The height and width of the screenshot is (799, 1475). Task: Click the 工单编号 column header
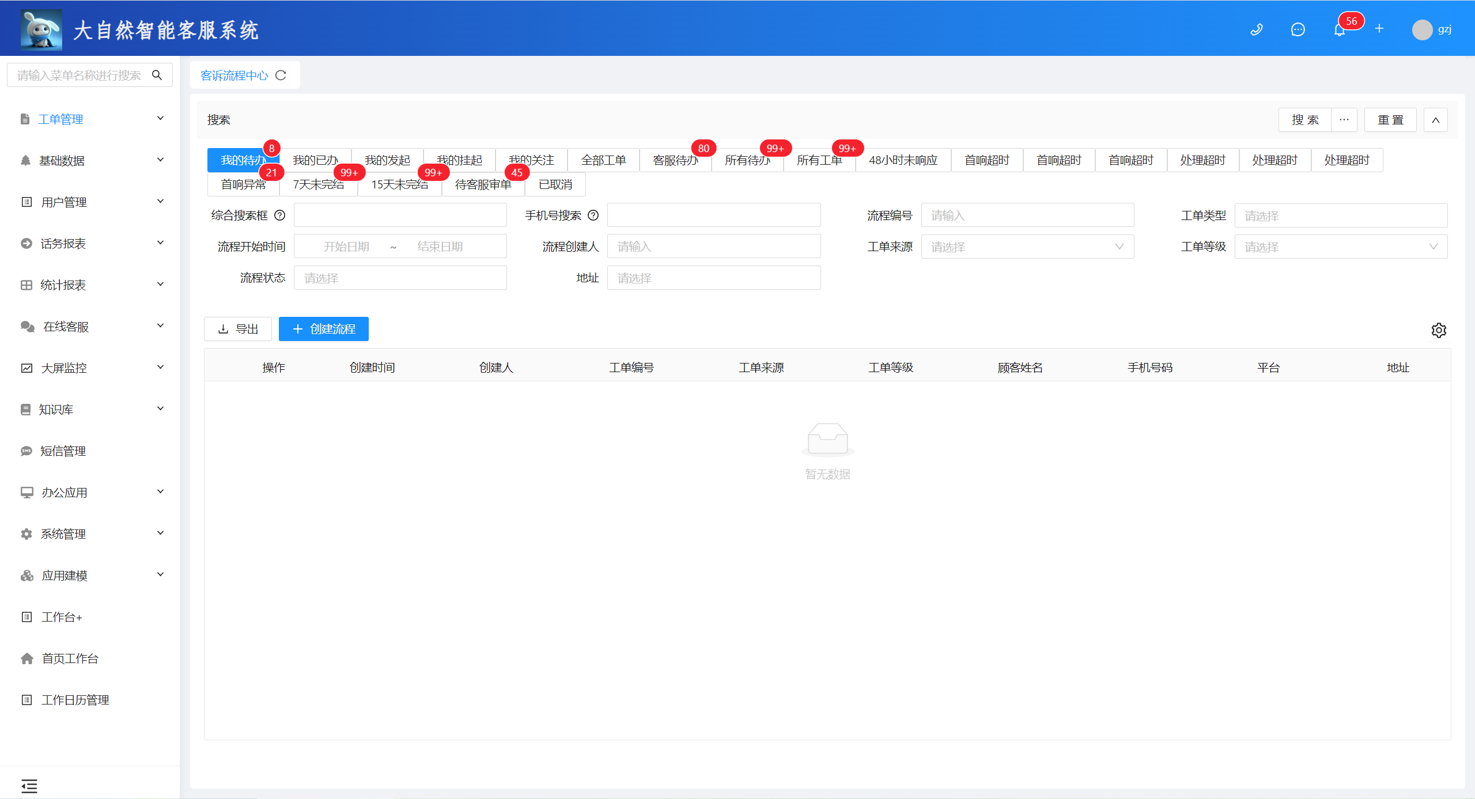coord(631,368)
